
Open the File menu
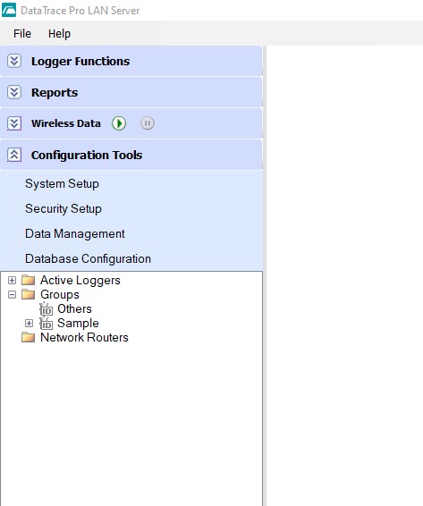pyautogui.click(x=22, y=34)
